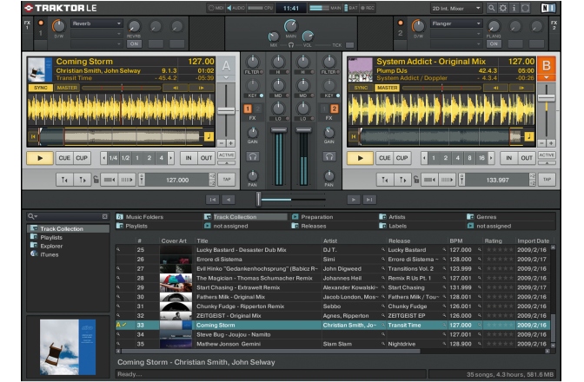Skip Deck A to track start

(33, 136)
